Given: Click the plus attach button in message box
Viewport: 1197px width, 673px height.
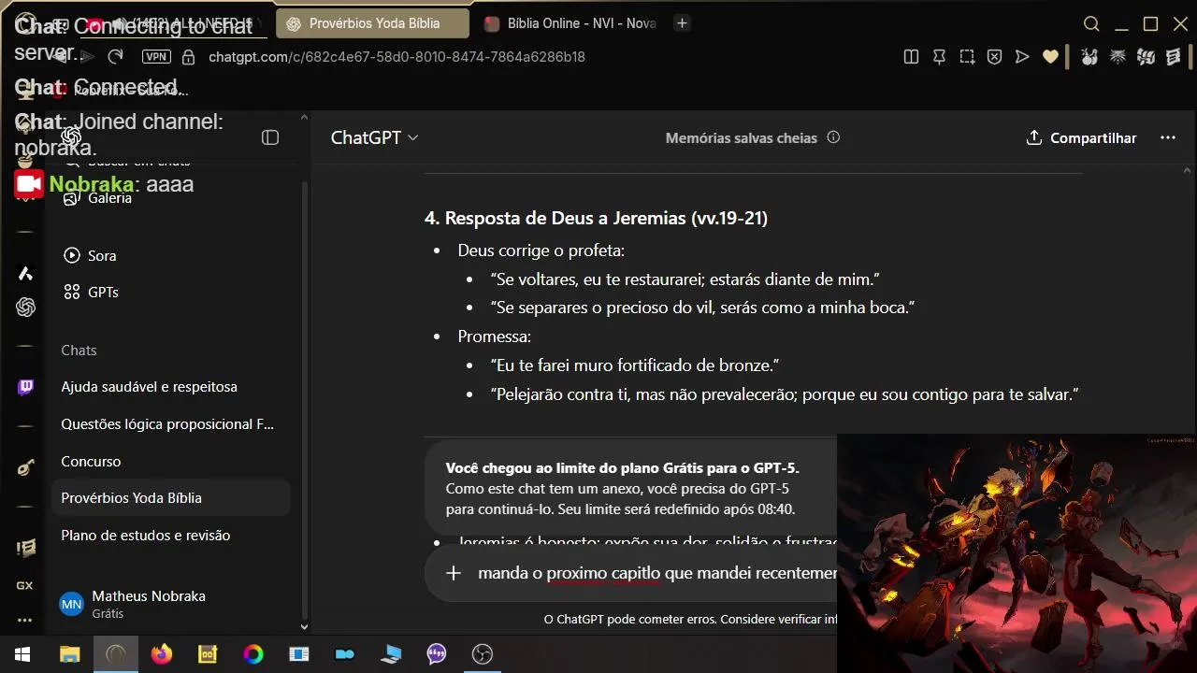Looking at the screenshot, I should click(x=454, y=573).
